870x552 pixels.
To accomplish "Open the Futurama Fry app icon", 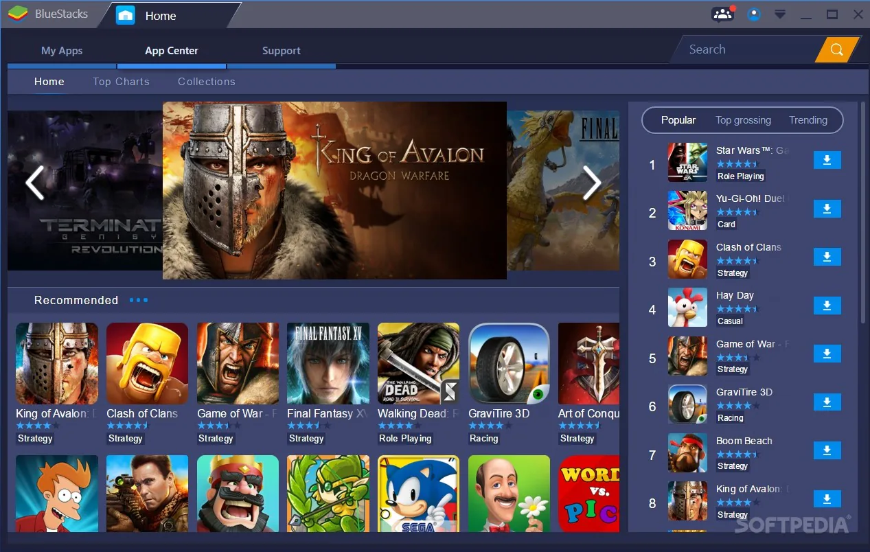I will click(57, 493).
